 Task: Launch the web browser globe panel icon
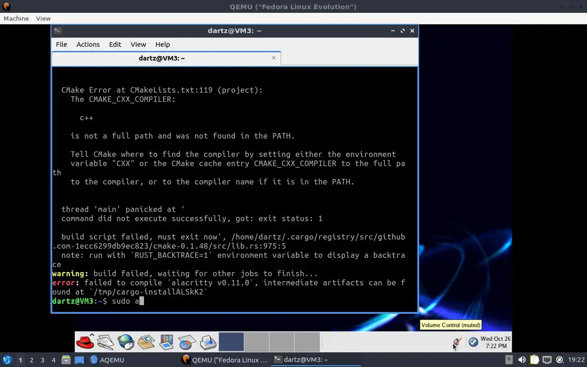(x=126, y=342)
